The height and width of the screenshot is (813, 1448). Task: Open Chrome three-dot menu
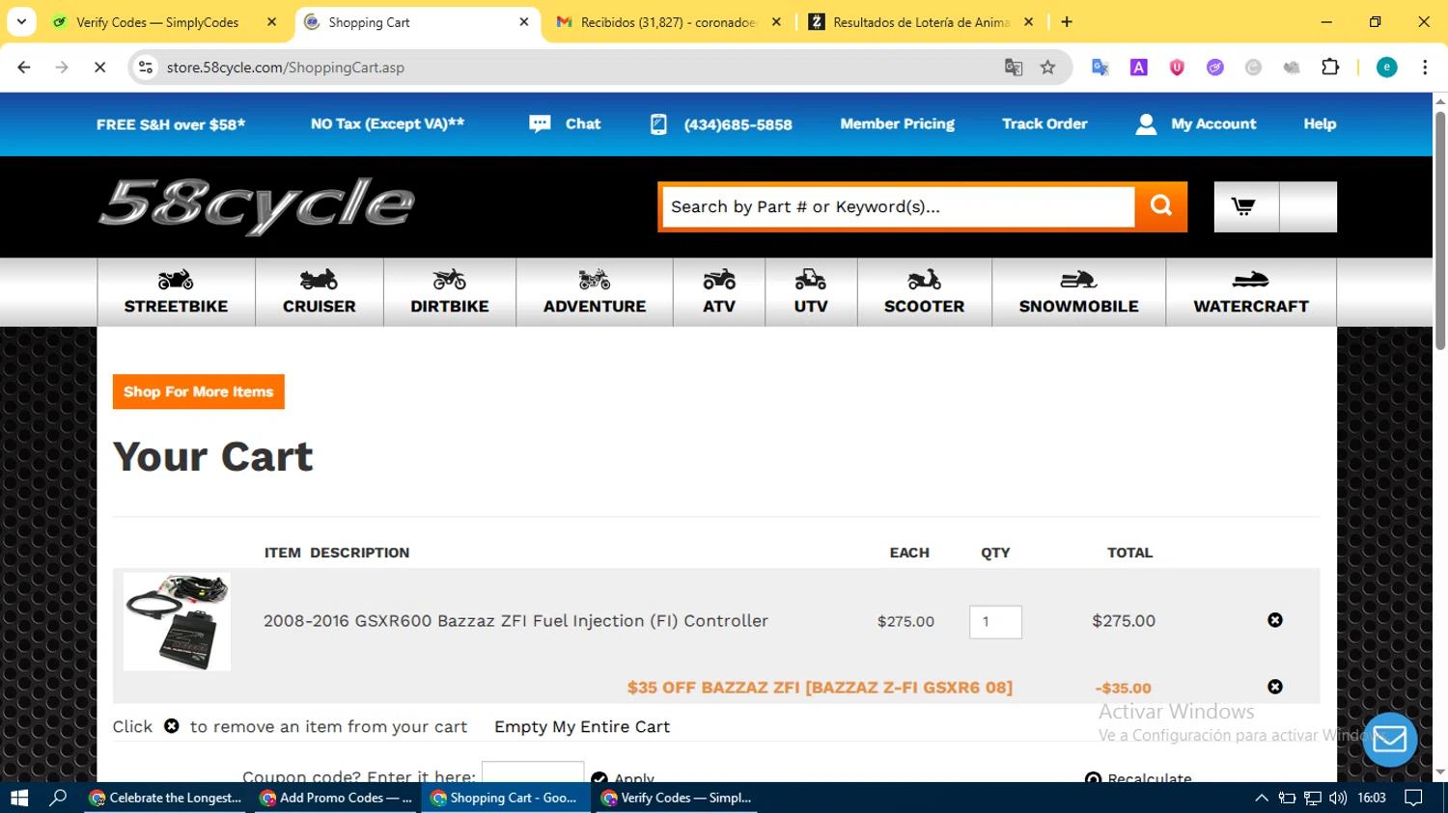pyautogui.click(x=1425, y=68)
